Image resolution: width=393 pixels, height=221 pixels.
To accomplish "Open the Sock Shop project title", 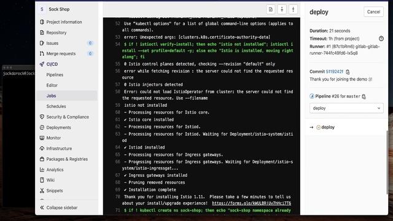I will (59, 9).
